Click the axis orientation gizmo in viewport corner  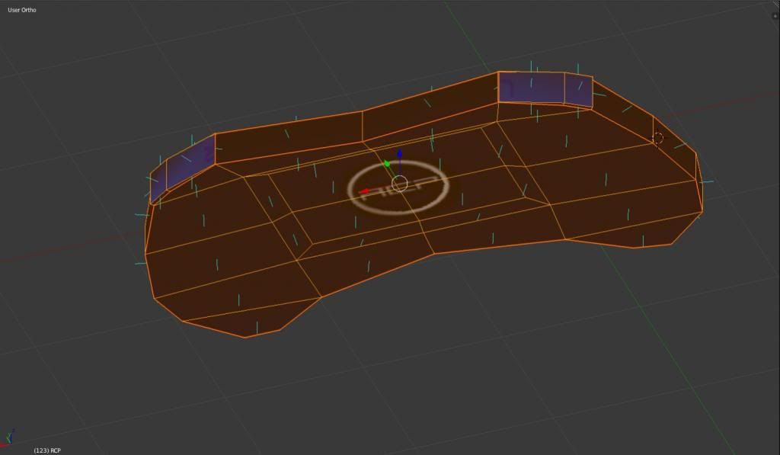click(x=9, y=437)
